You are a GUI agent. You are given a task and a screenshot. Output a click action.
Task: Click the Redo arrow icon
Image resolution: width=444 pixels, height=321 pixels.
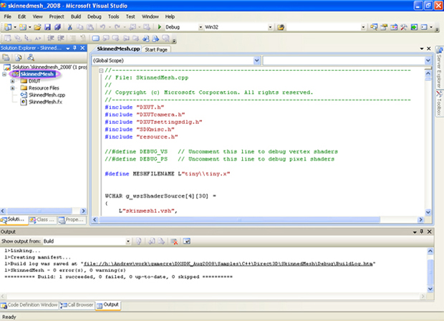[x=117, y=27]
